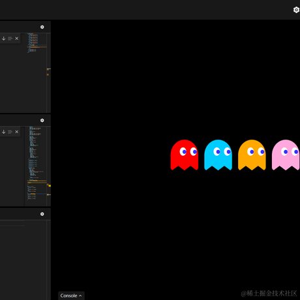Screen dimensions: 300x300
Task: Open settings gear of the top editor panel
Action: (42, 27)
